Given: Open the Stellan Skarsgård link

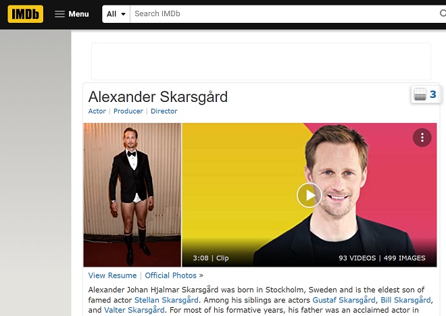Looking at the screenshot, I should pos(166,300).
